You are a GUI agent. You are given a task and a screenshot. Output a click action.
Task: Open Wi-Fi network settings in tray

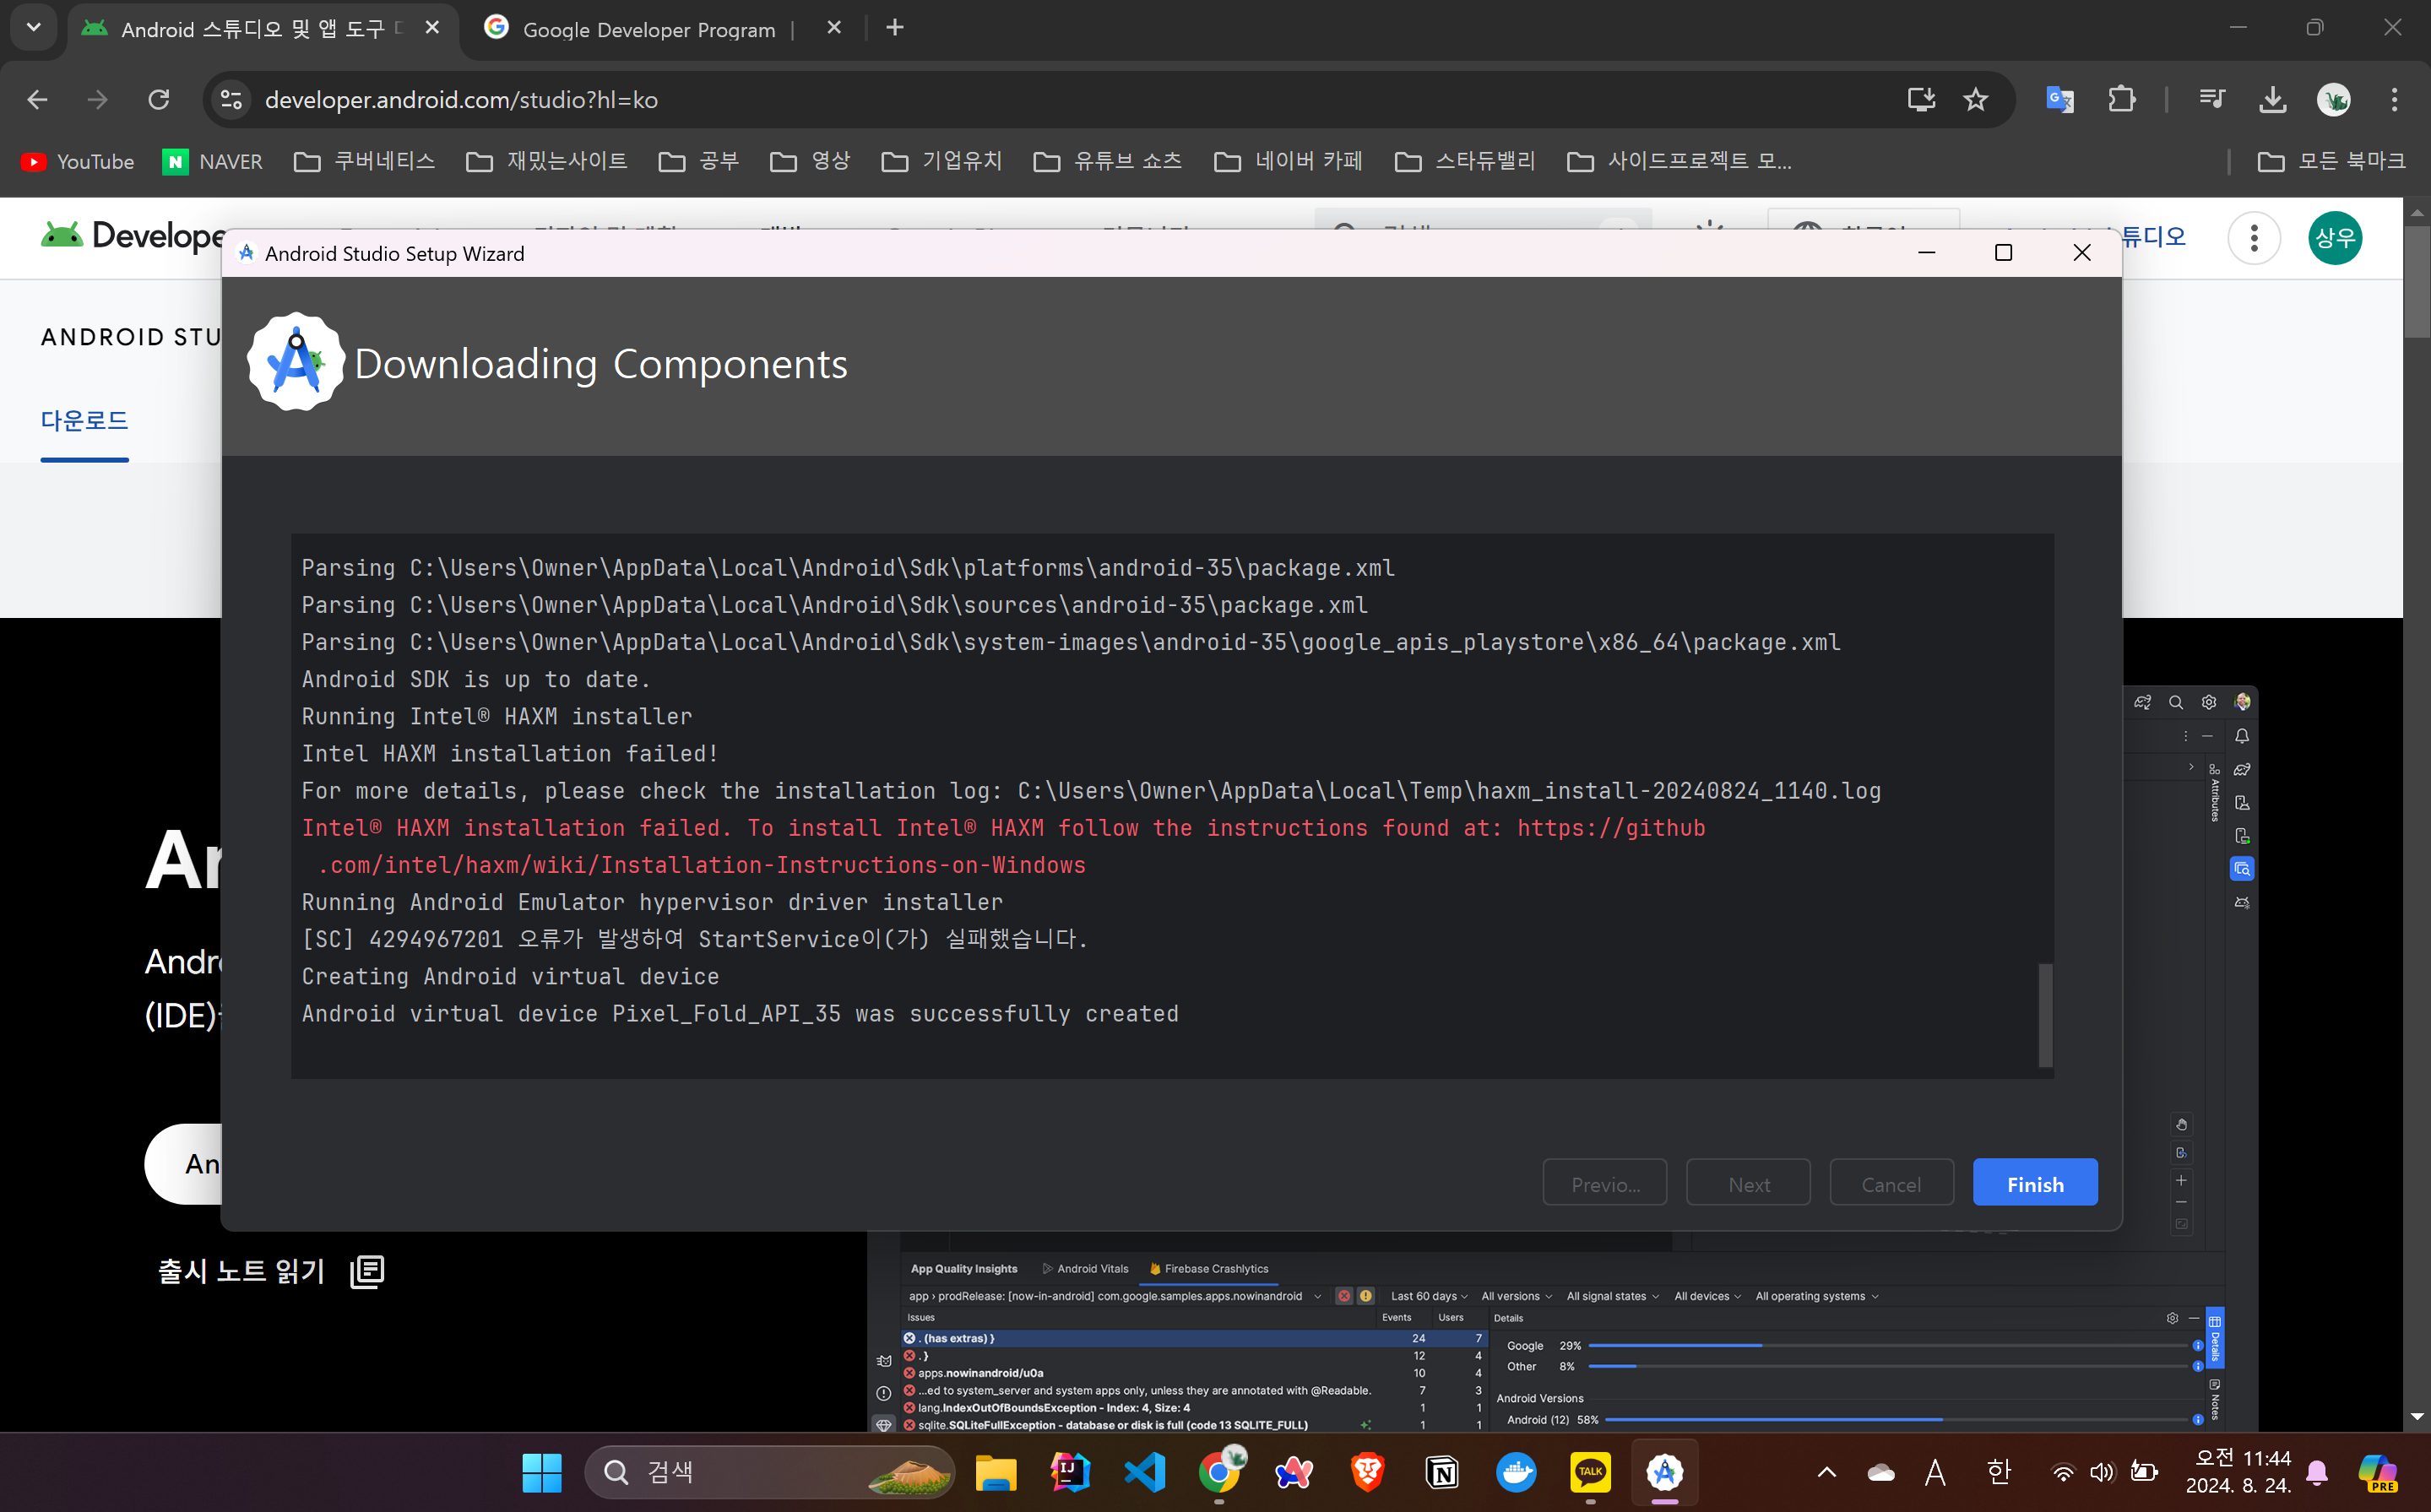[x=2063, y=1472]
